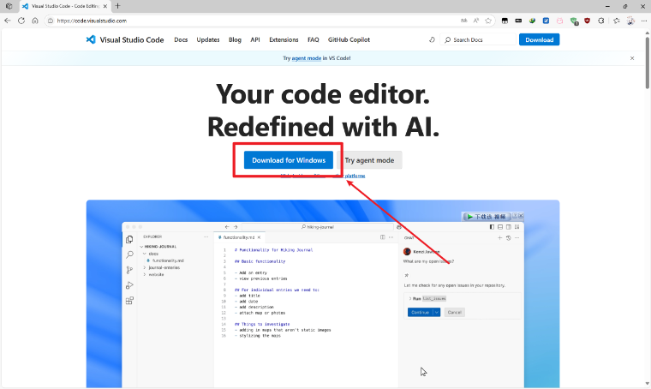Open the pink cat extension icon
Screen dimensions: 651x389
point(559,21)
